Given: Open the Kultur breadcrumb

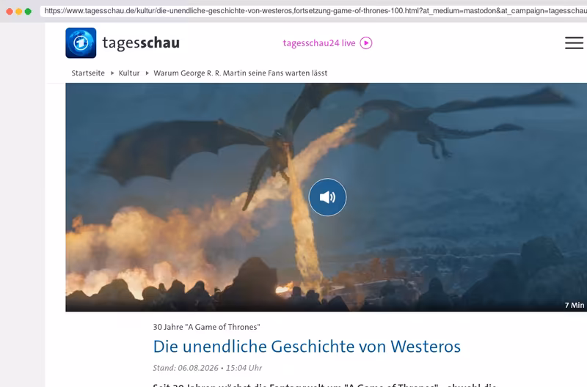Looking at the screenshot, I should click(x=129, y=73).
